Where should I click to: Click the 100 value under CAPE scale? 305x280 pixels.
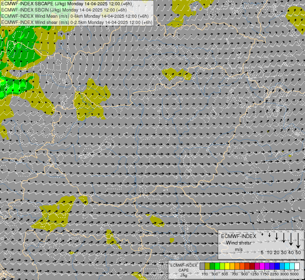point(205,274)
